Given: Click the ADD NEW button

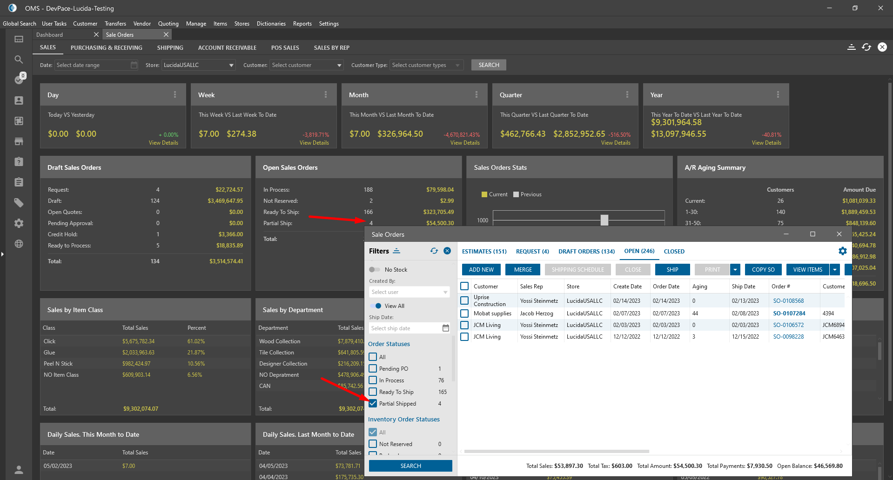Looking at the screenshot, I should [x=481, y=270].
